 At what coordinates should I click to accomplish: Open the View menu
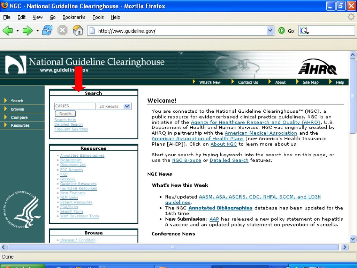[38, 17]
